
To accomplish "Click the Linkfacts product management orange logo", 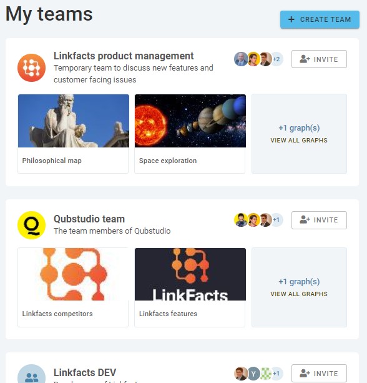I will (31, 67).
